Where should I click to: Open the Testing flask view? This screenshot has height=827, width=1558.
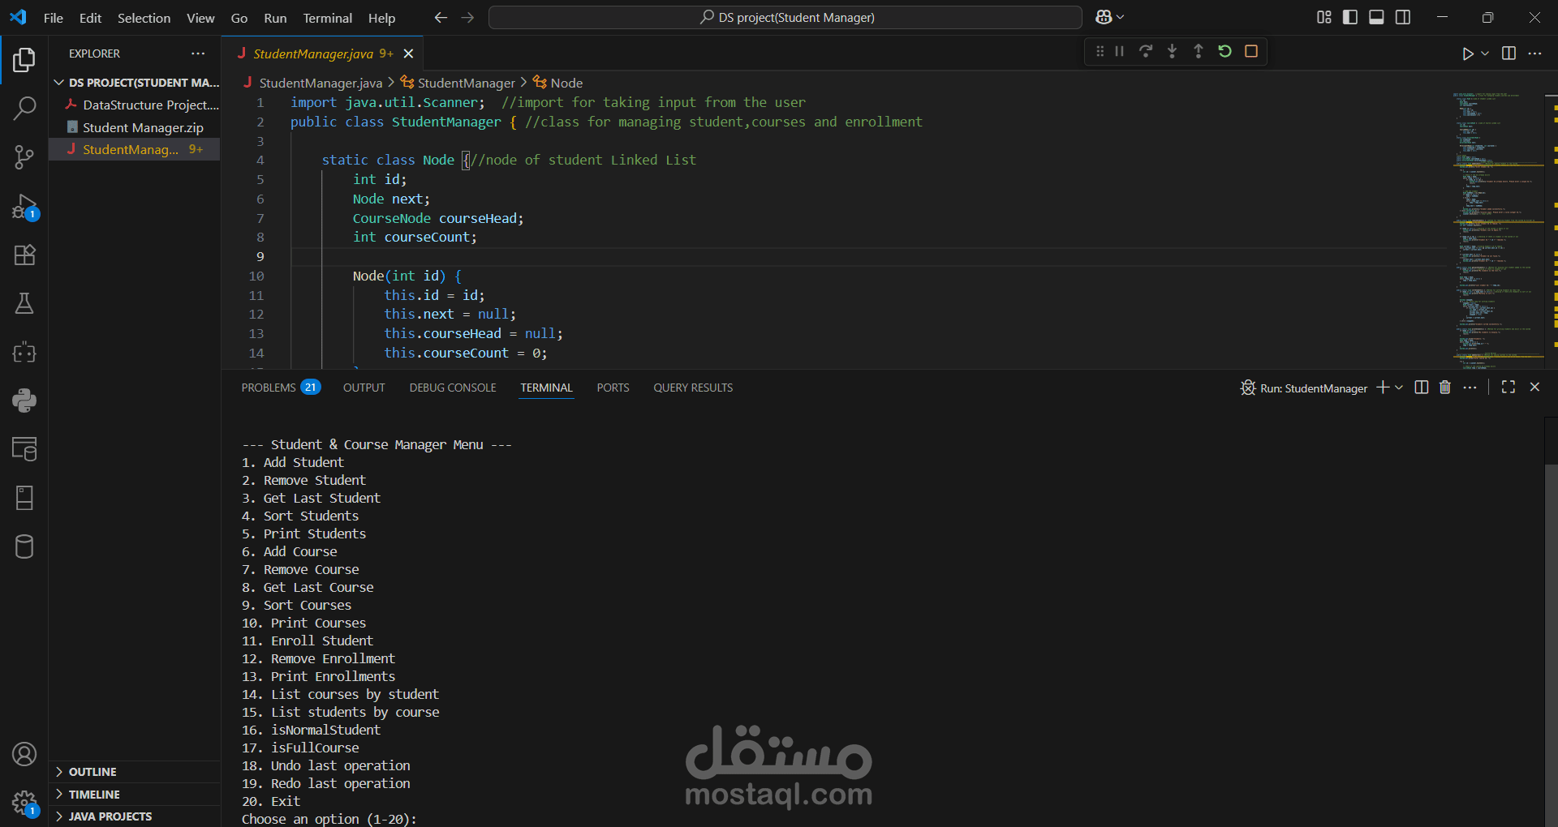pyautogui.click(x=24, y=304)
